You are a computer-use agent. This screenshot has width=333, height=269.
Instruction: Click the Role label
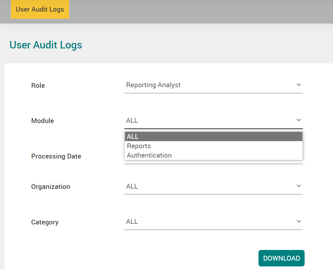(38, 86)
